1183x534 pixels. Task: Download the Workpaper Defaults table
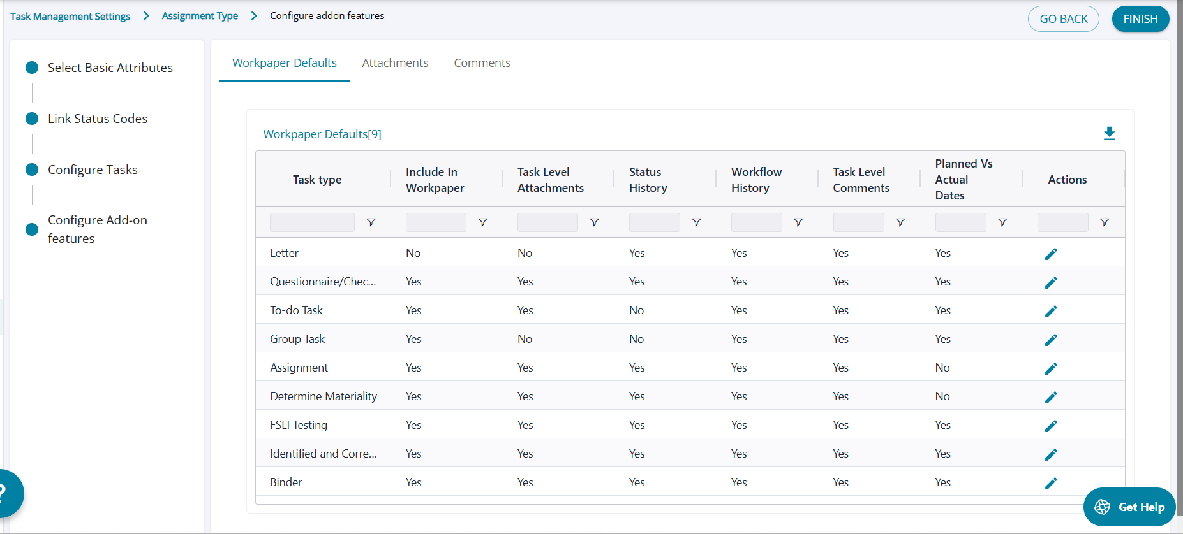[1109, 133]
